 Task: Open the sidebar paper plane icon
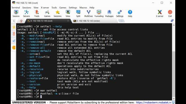click(x=14, y=41)
